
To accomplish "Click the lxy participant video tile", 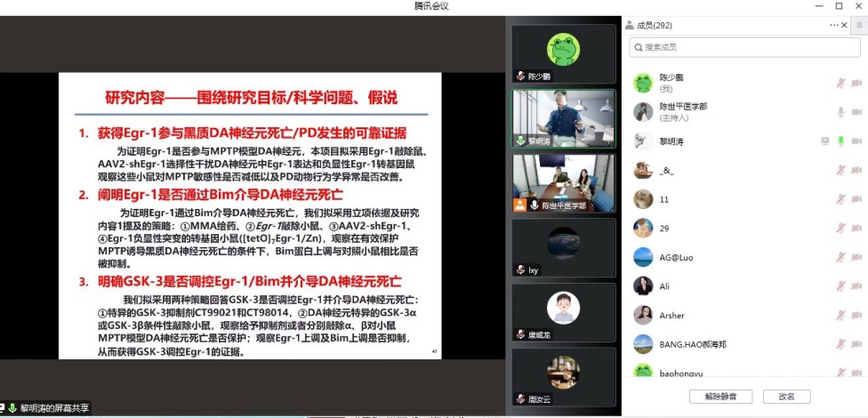I will tap(564, 247).
